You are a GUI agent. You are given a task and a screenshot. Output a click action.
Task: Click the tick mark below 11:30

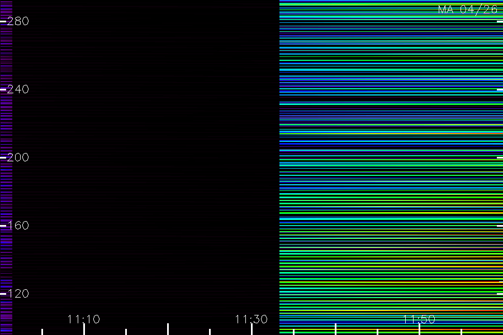pyautogui.click(x=252, y=329)
